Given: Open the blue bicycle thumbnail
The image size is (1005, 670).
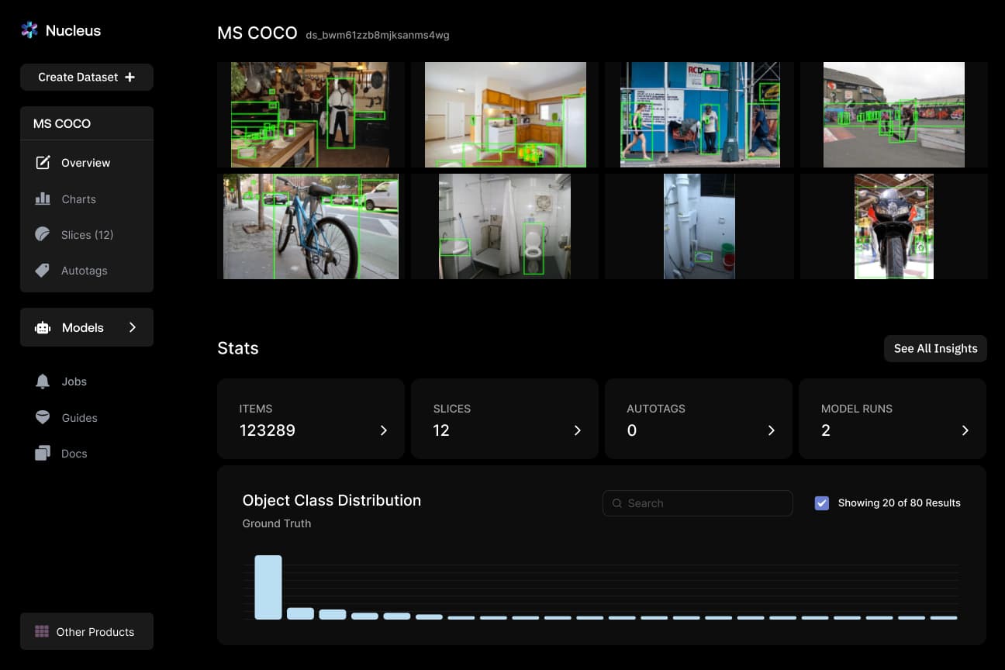Looking at the screenshot, I should (x=311, y=226).
